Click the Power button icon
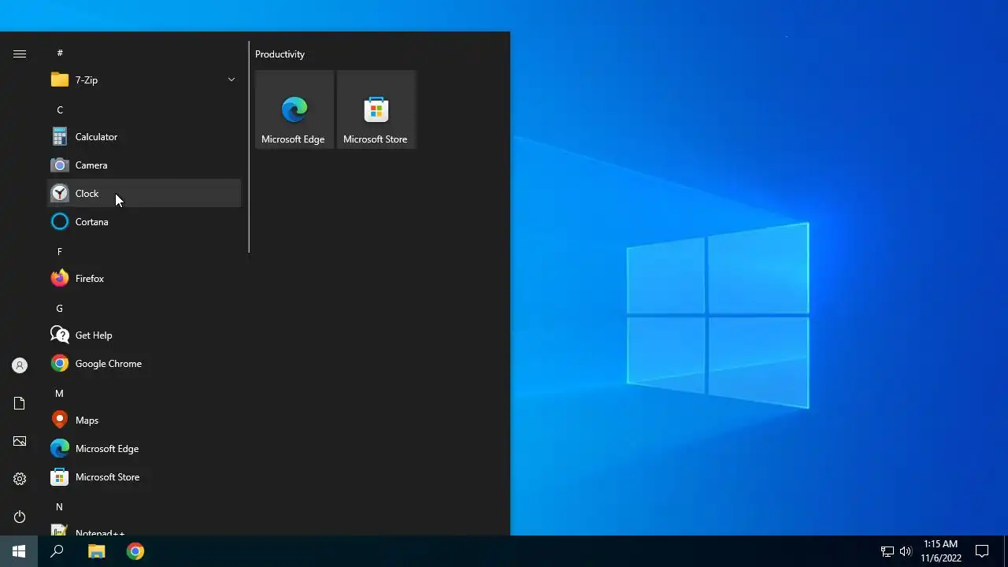The width and height of the screenshot is (1008, 567). (20, 517)
